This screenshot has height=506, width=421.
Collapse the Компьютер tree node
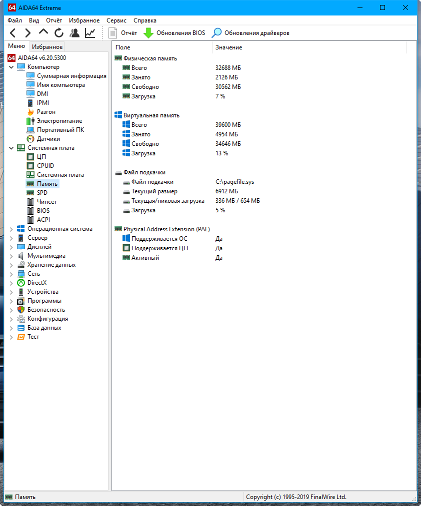point(11,67)
